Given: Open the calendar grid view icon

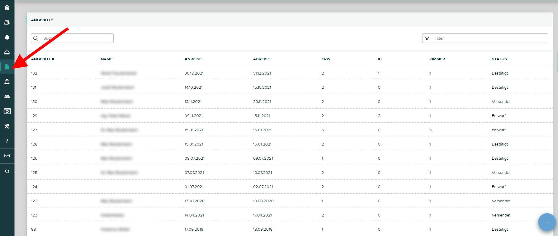Looking at the screenshot, I should tap(7, 22).
